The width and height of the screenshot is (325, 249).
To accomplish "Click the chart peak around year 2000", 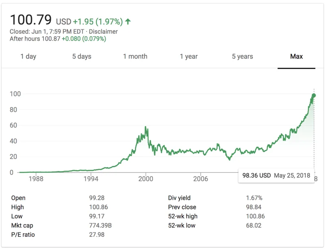I will [x=145, y=126].
